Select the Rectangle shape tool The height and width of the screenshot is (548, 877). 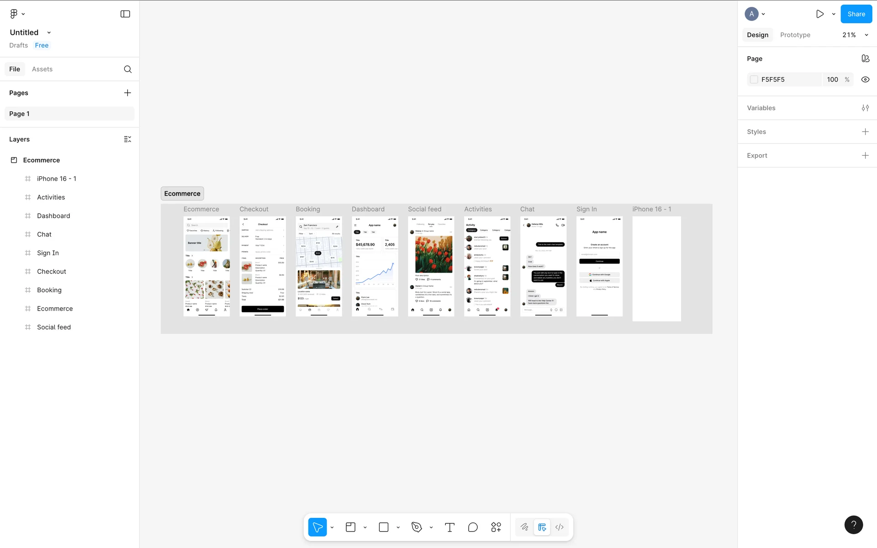[x=384, y=527]
